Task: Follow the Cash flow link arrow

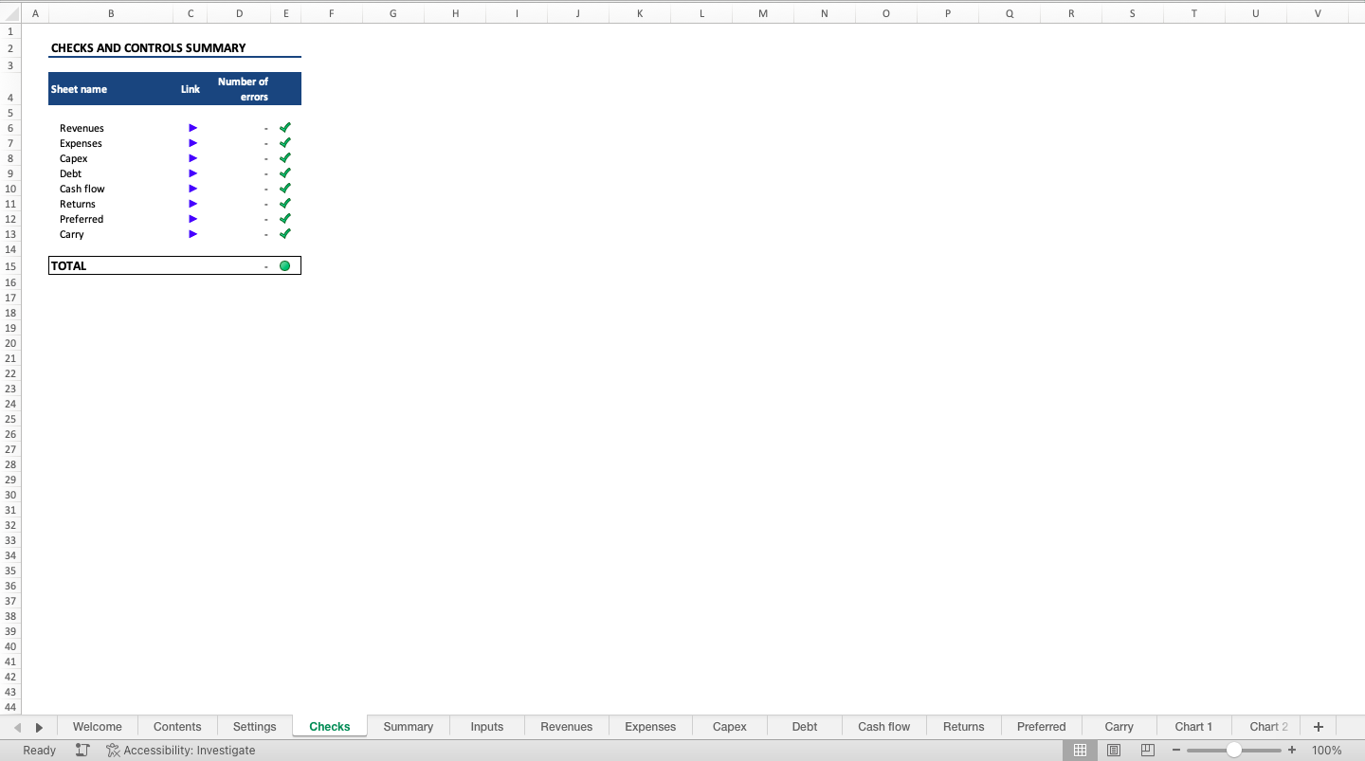Action: tap(192, 189)
